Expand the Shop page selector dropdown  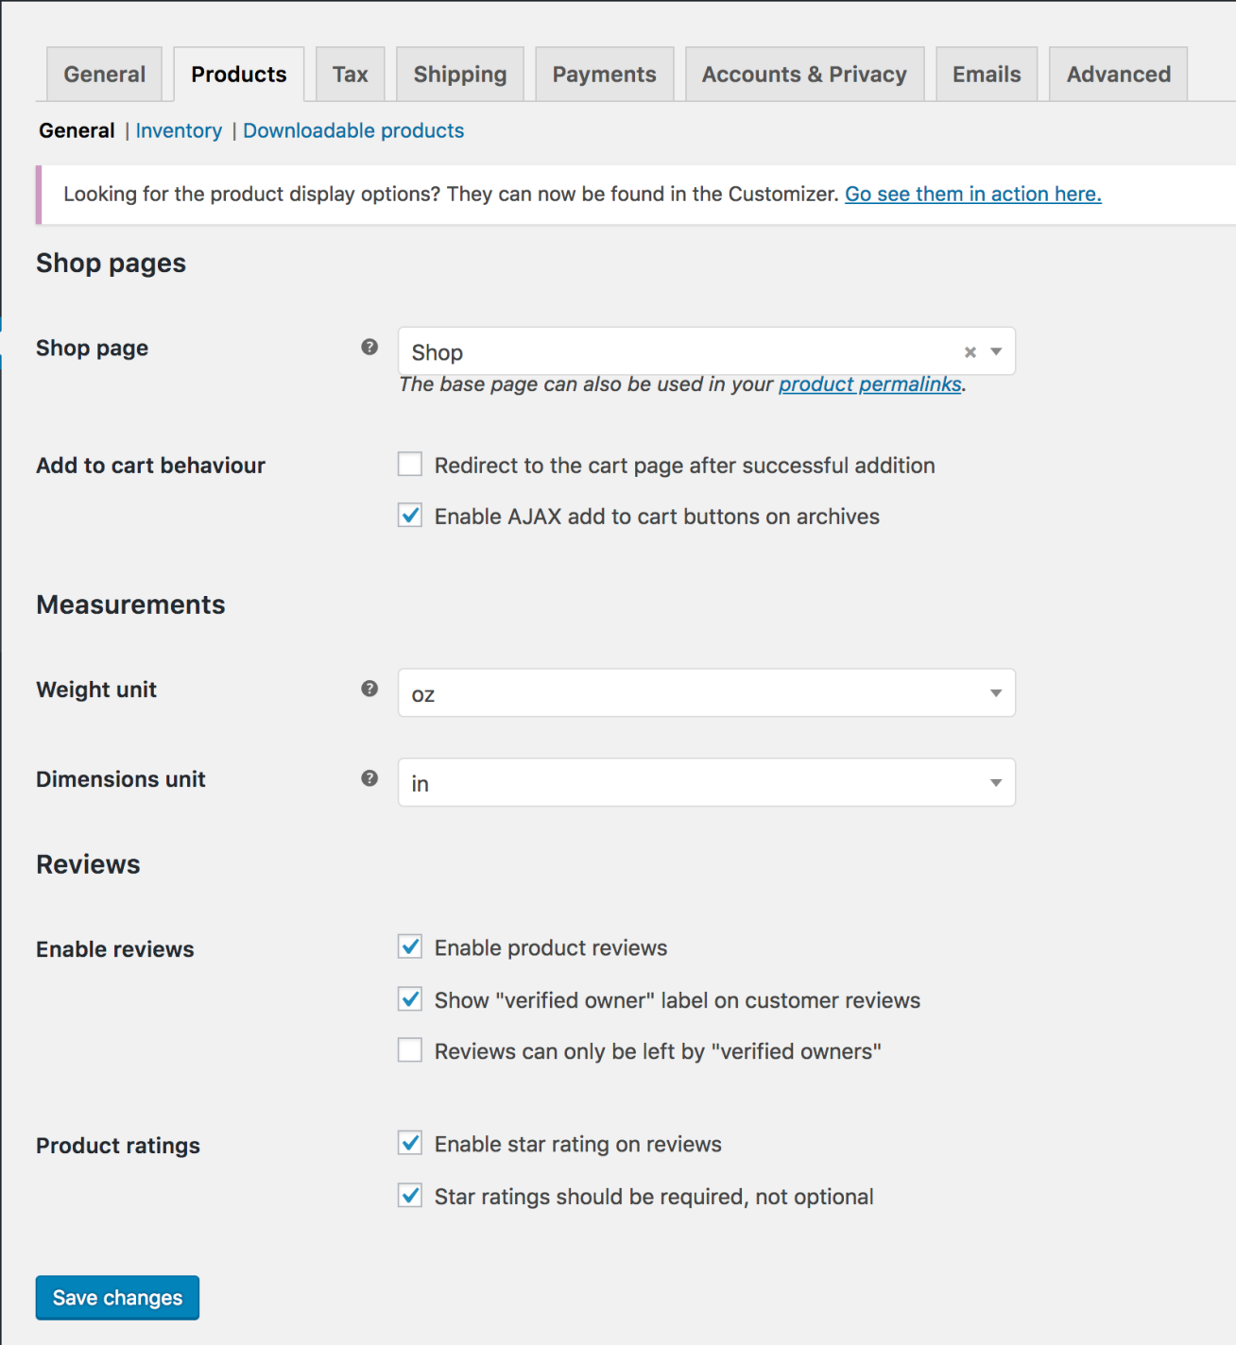point(995,351)
